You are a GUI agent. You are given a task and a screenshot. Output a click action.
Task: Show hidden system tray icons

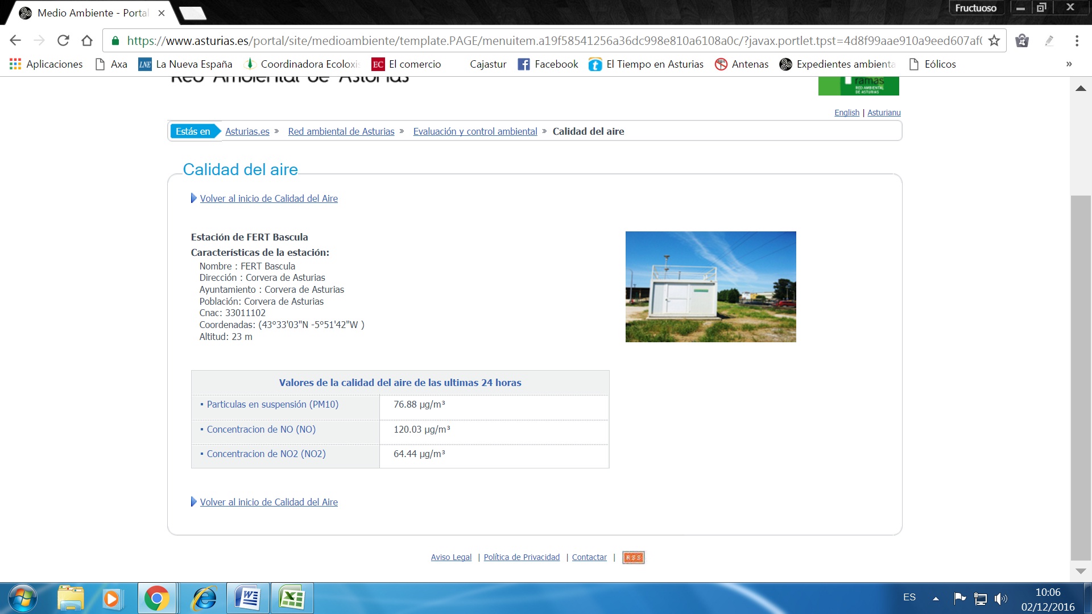point(936,598)
